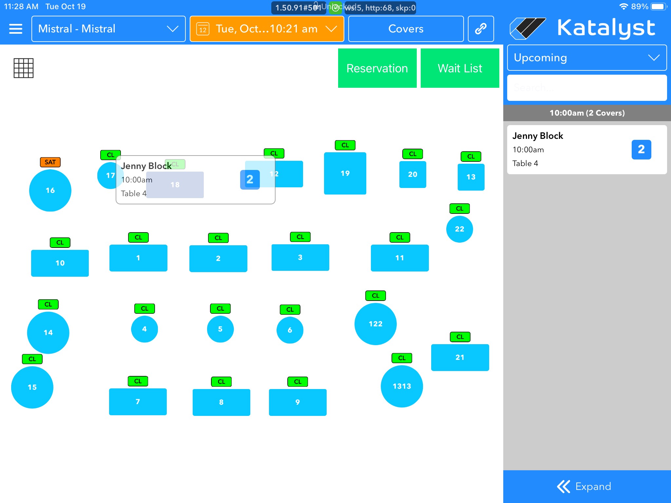
Task: Click the CL status badge above table 122
Action: (x=375, y=295)
